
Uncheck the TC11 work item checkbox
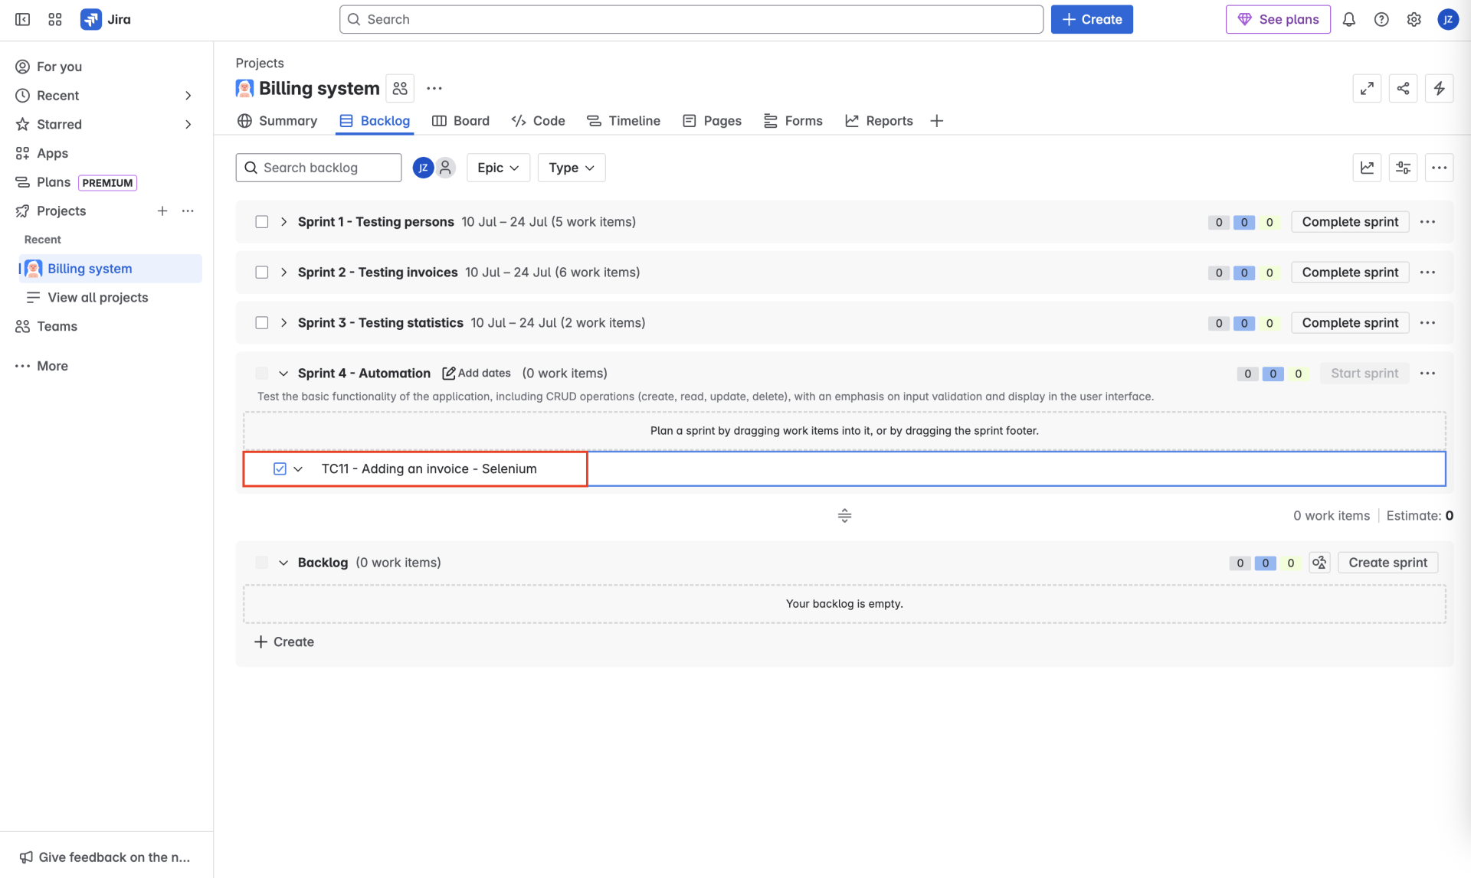280,468
